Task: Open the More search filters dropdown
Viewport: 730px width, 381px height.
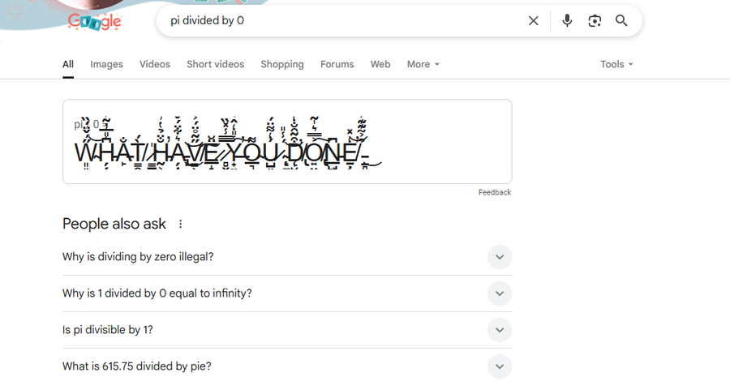Action: (x=423, y=65)
